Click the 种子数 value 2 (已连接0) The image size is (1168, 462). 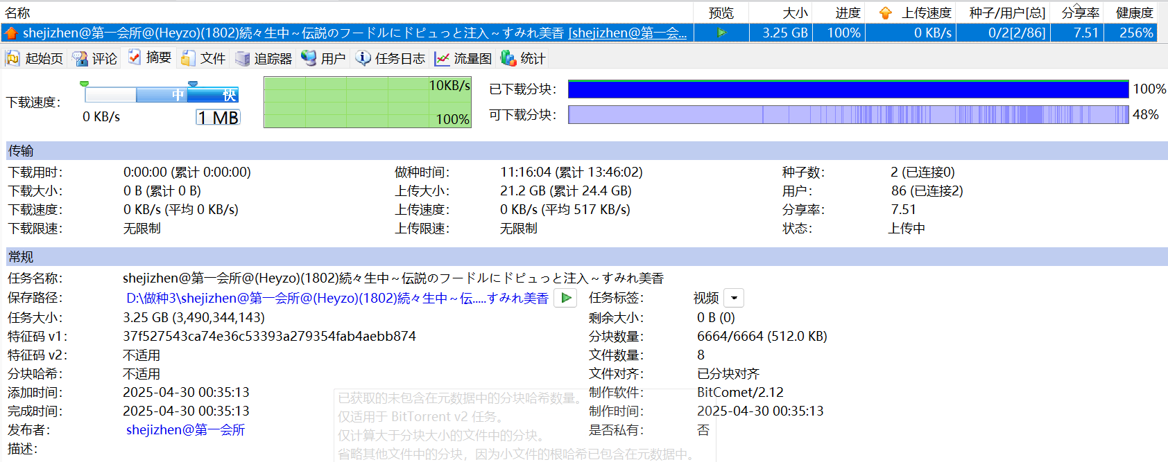[x=922, y=172]
